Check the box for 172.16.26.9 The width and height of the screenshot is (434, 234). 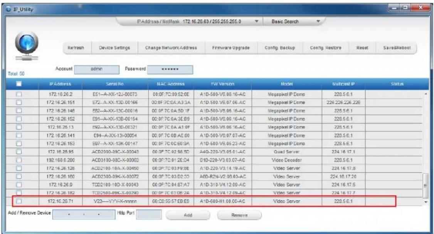pos(19,184)
